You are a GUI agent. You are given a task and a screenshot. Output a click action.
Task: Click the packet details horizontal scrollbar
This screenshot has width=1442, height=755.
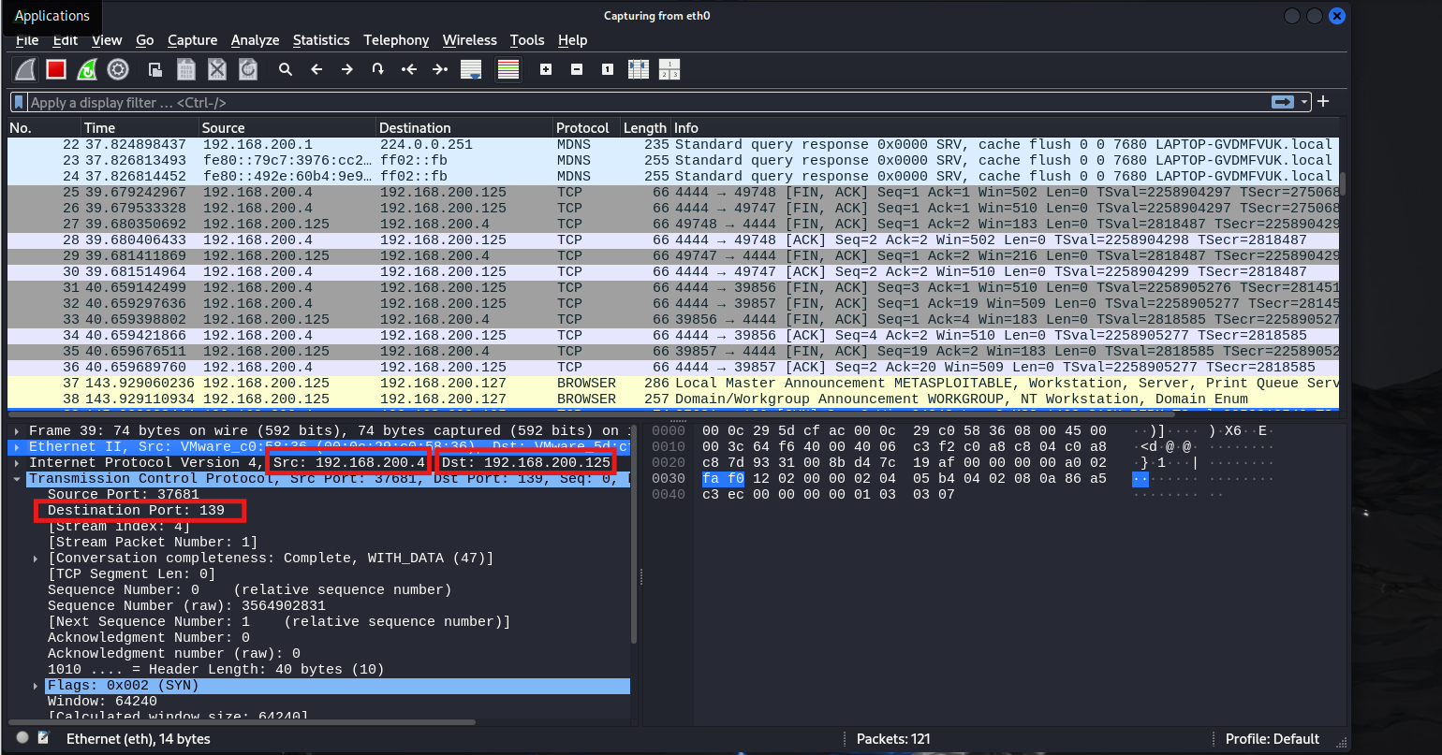[x=243, y=721]
